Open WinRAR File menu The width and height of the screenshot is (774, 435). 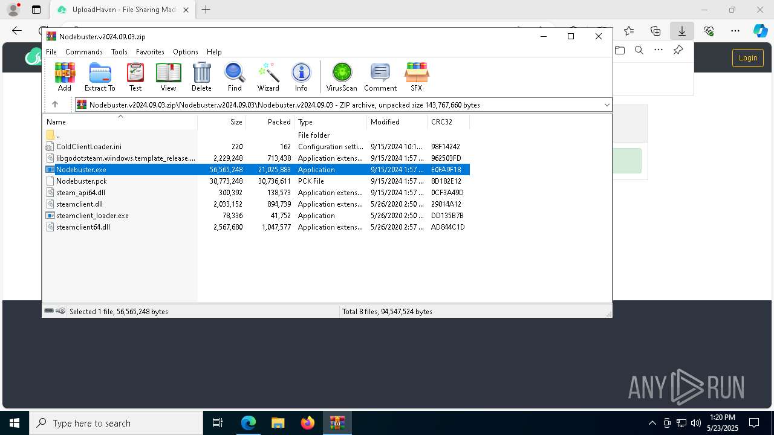pyautogui.click(x=51, y=52)
